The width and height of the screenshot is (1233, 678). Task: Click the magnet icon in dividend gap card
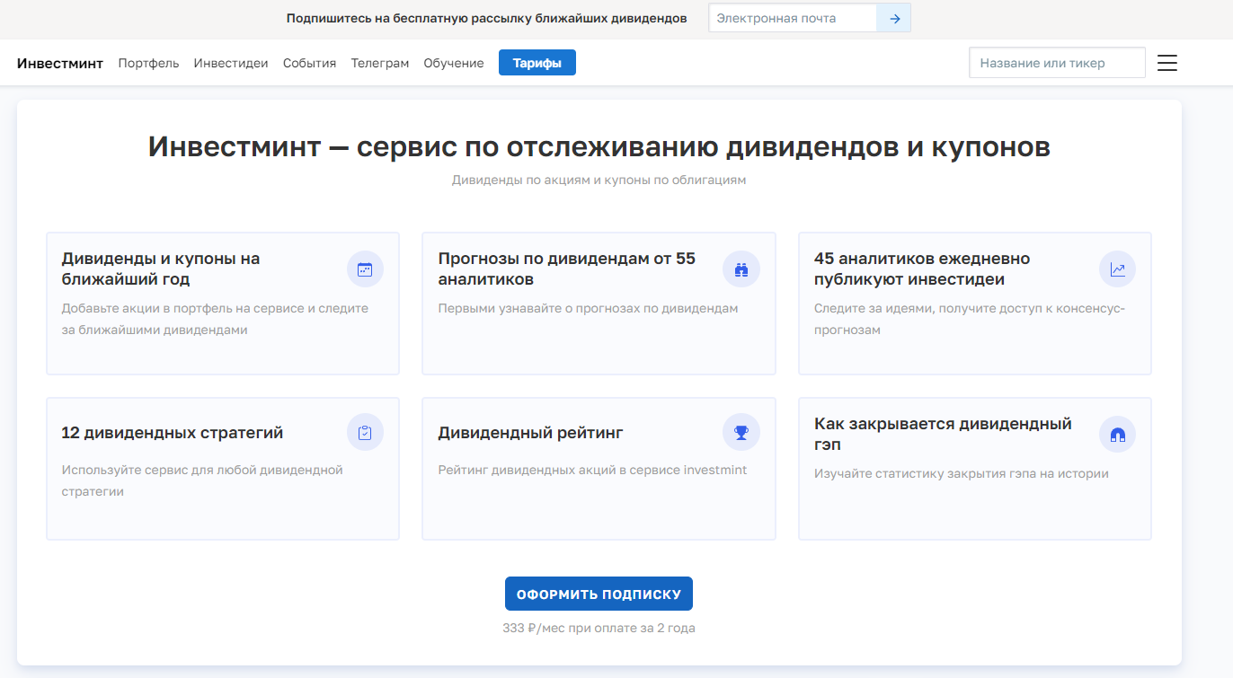[1117, 435]
